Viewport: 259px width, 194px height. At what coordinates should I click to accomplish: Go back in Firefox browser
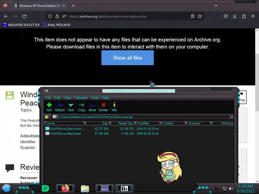[6, 16]
